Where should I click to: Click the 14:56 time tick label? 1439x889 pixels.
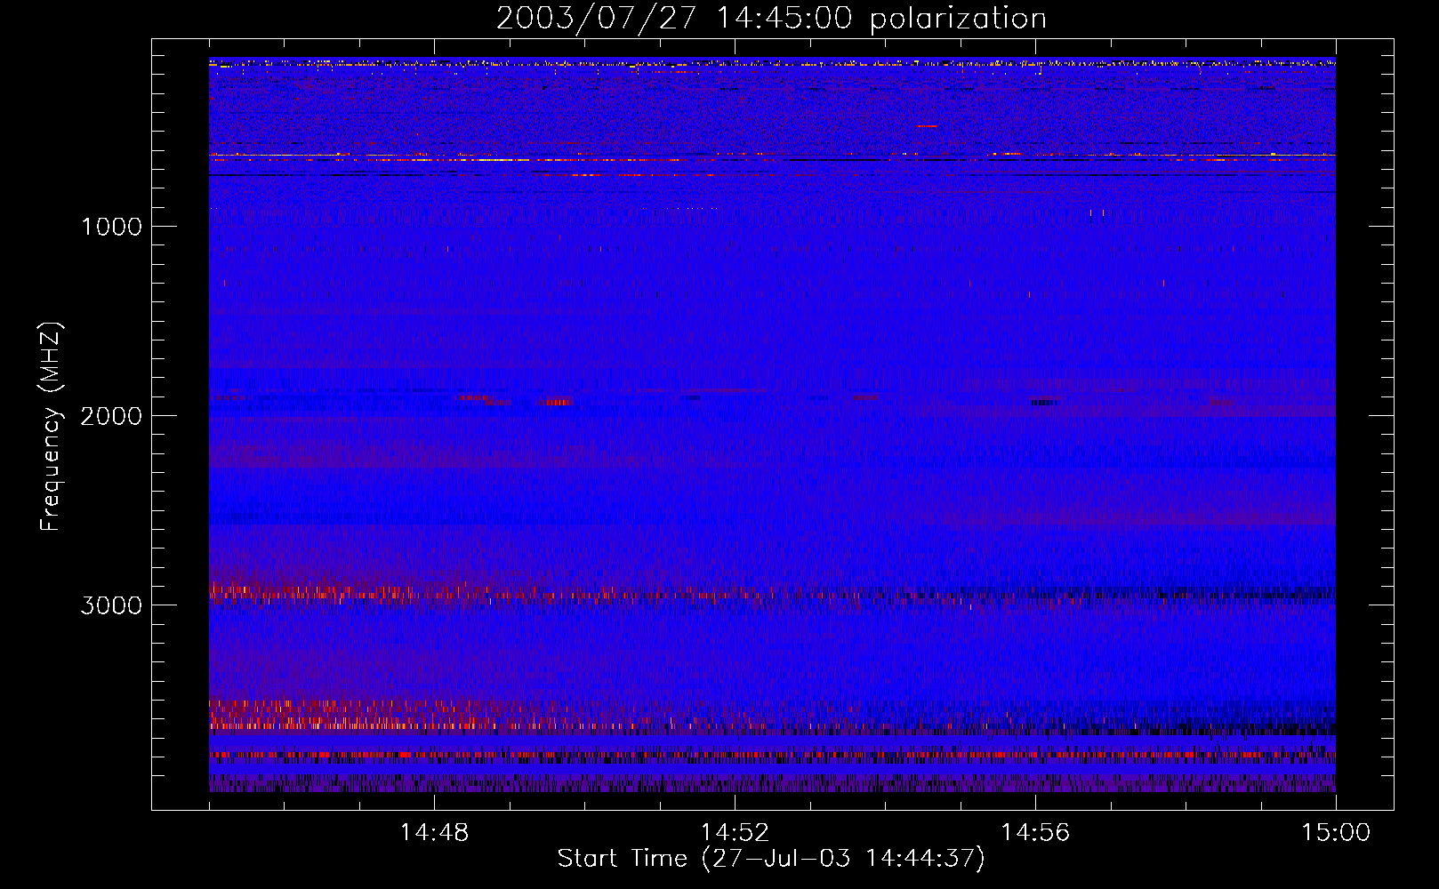(1035, 833)
